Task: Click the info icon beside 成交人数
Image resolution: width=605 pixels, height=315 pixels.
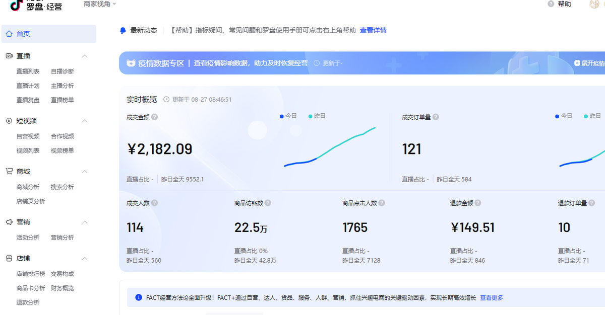Action: [x=154, y=203]
